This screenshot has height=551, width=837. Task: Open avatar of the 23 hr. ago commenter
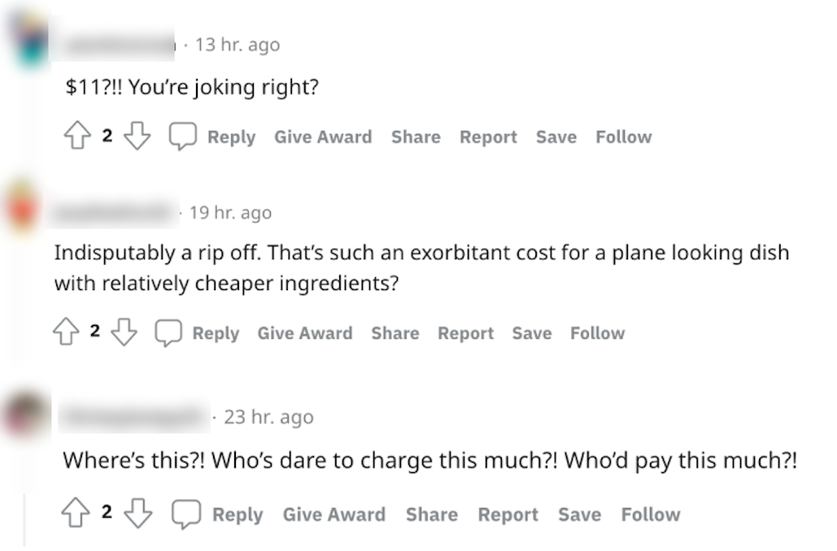coord(26,414)
